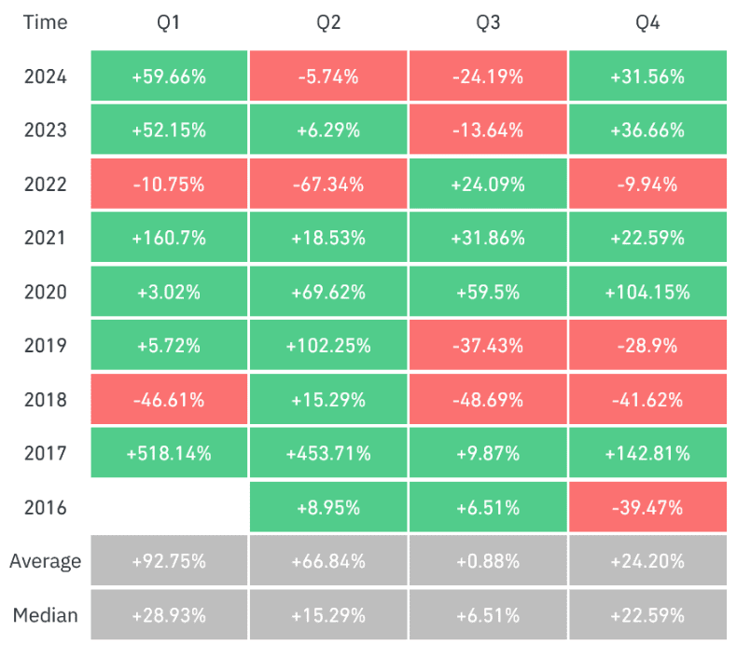Select the +160.7% cell in 2021 Q1

[x=171, y=238]
